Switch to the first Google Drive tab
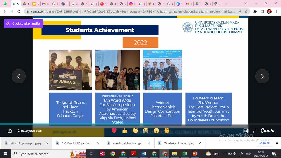Viewport: 281px width, 158px height. pos(25,4)
